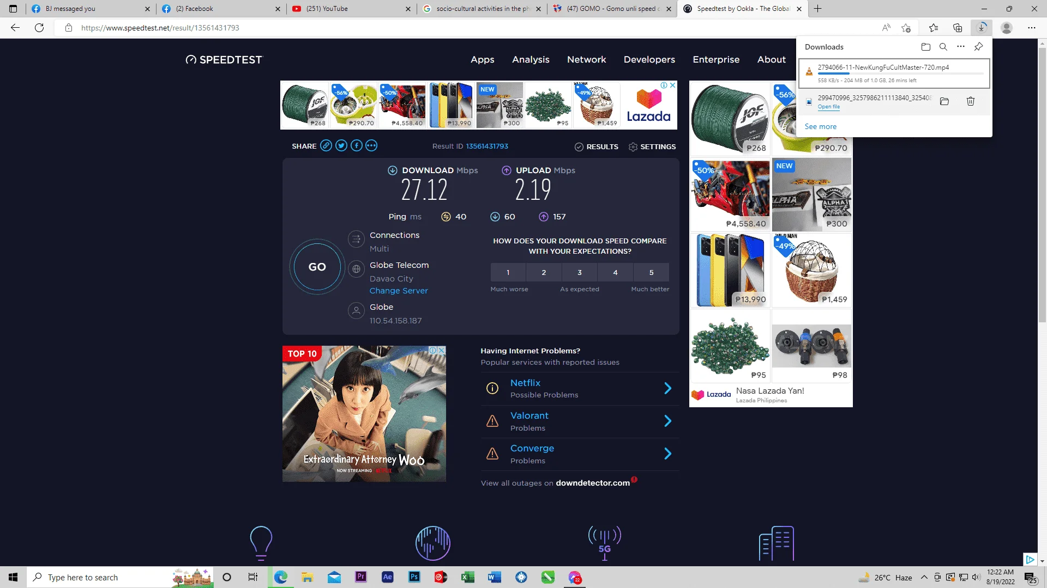This screenshot has width=1047, height=588.
Task: Open Excel from the taskbar
Action: [x=467, y=577]
